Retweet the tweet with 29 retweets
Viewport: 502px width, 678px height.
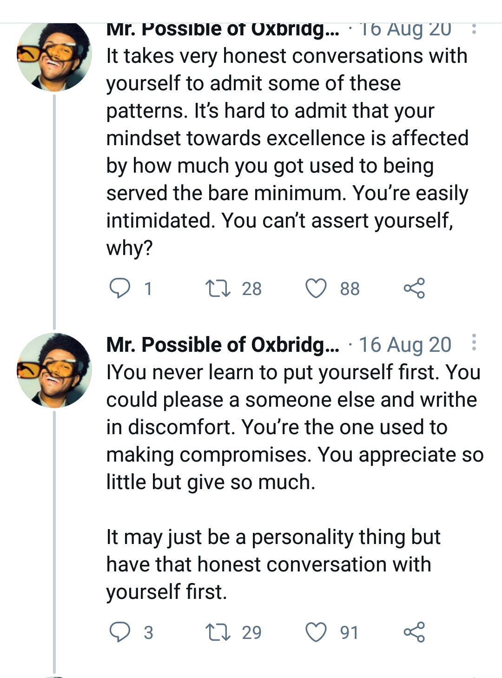pos(218,632)
